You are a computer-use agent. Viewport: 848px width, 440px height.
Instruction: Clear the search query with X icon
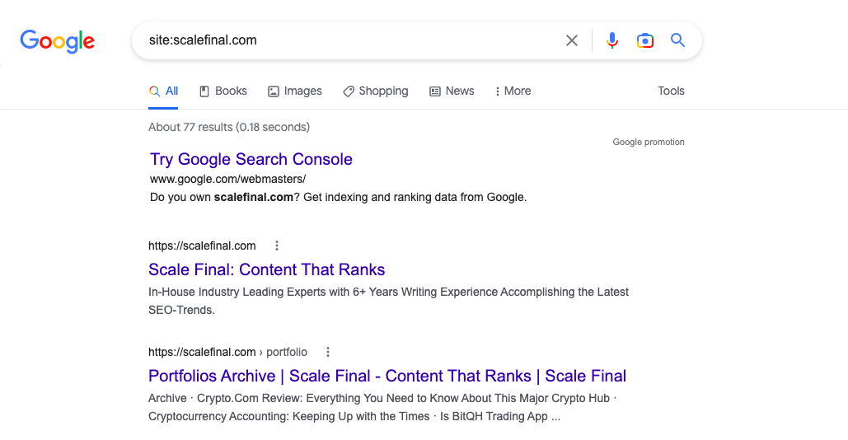coord(572,40)
